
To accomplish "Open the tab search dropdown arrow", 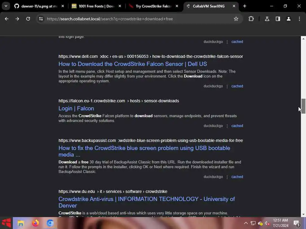I will (x=6, y=6).
